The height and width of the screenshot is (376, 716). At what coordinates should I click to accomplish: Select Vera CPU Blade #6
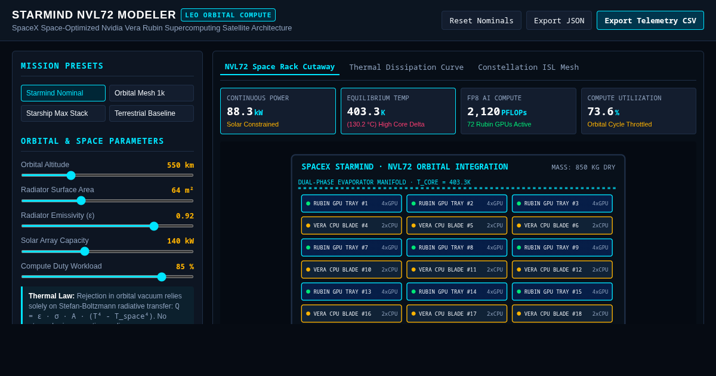tap(562, 226)
